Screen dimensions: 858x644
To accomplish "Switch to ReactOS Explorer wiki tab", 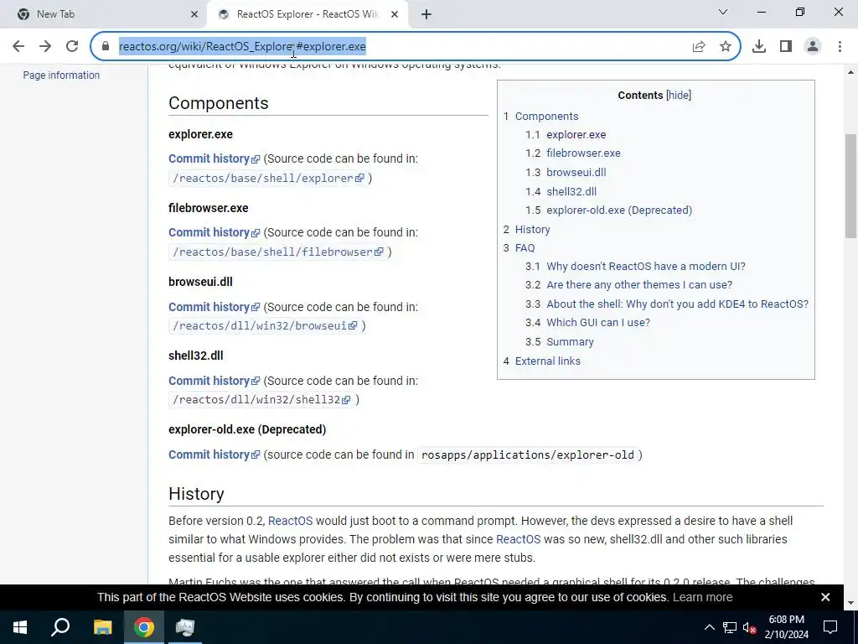I will [x=308, y=14].
